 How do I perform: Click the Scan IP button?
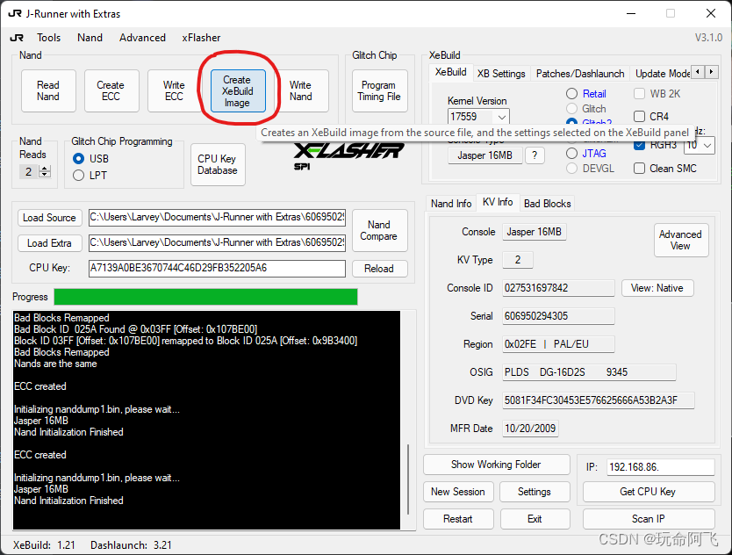[x=649, y=519]
